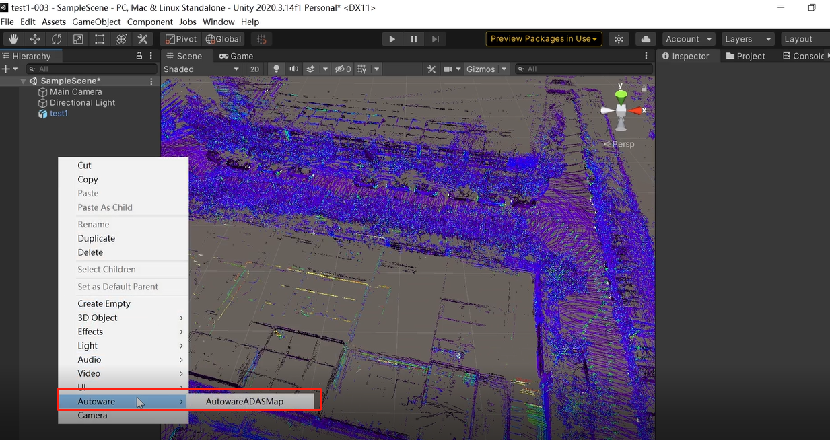Image resolution: width=830 pixels, height=440 pixels.
Task: Focus the Hierarchy search field
Action: (92, 69)
